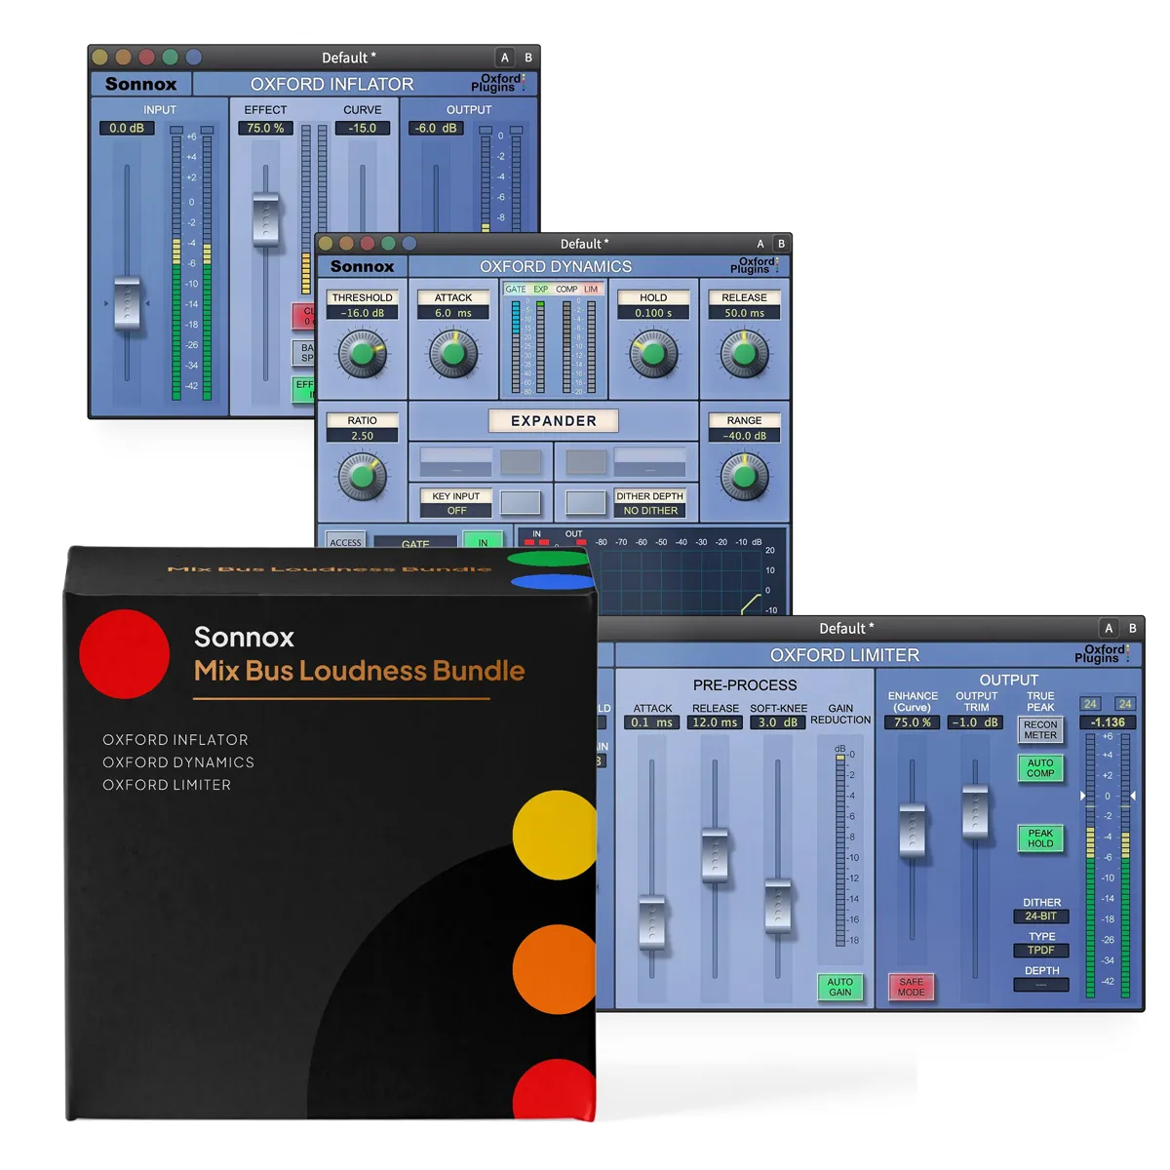Screen dimensions: 1170x1170
Task: Click the ENHANCE value 75.0 %
Action: (x=913, y=722)
